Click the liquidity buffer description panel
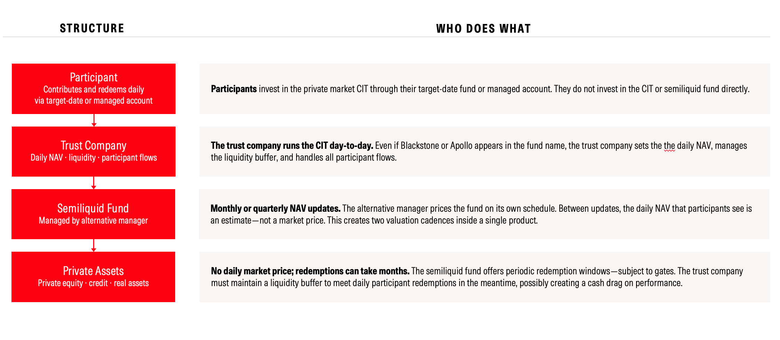Image resolution: width=780 pixels, height=340 pixels. point(485,277)
